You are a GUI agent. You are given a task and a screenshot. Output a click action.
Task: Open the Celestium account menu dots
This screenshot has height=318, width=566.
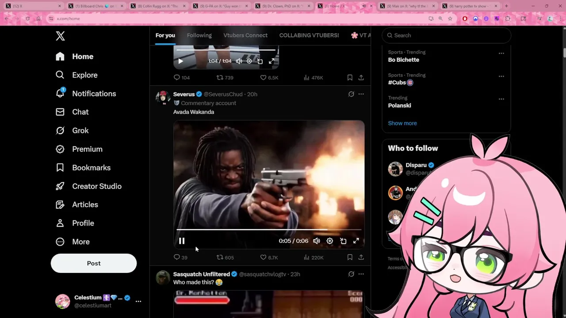[138, 301]
